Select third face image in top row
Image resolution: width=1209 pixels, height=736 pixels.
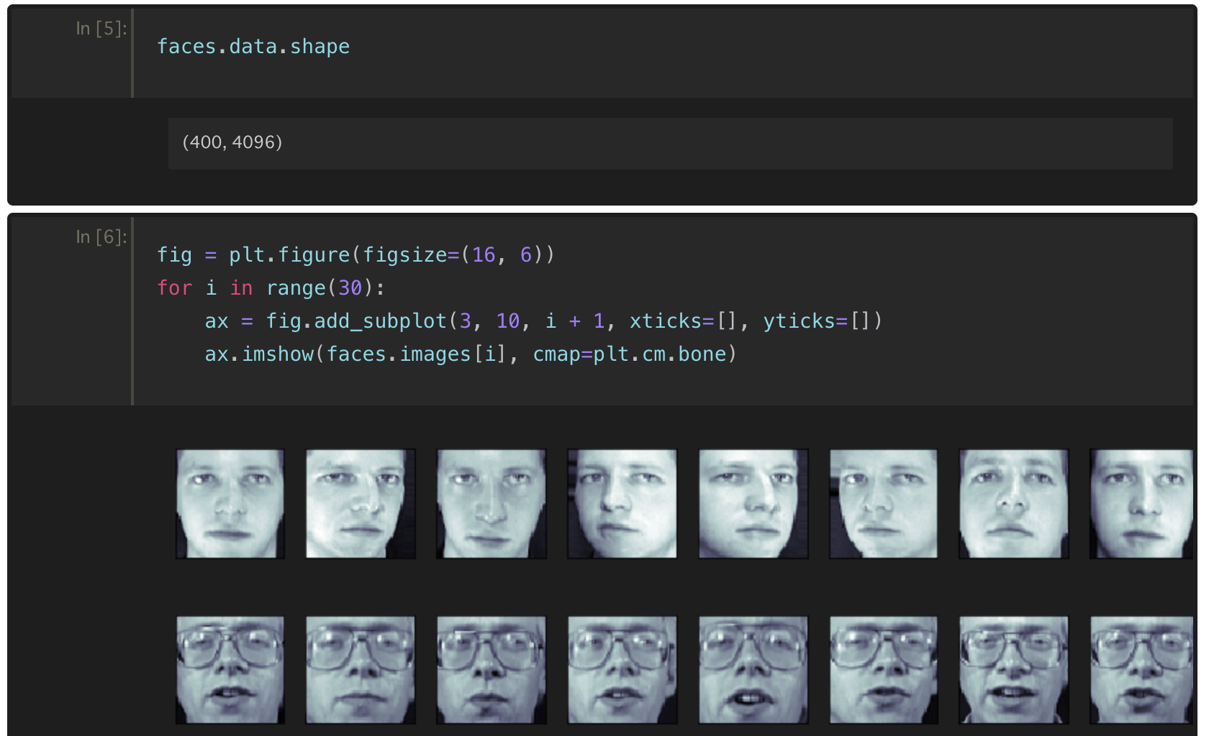tap(492, 504)
